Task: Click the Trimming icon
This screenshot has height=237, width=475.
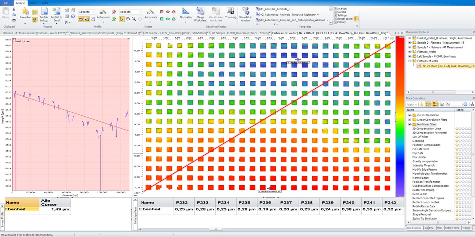Action: point(231,11)
